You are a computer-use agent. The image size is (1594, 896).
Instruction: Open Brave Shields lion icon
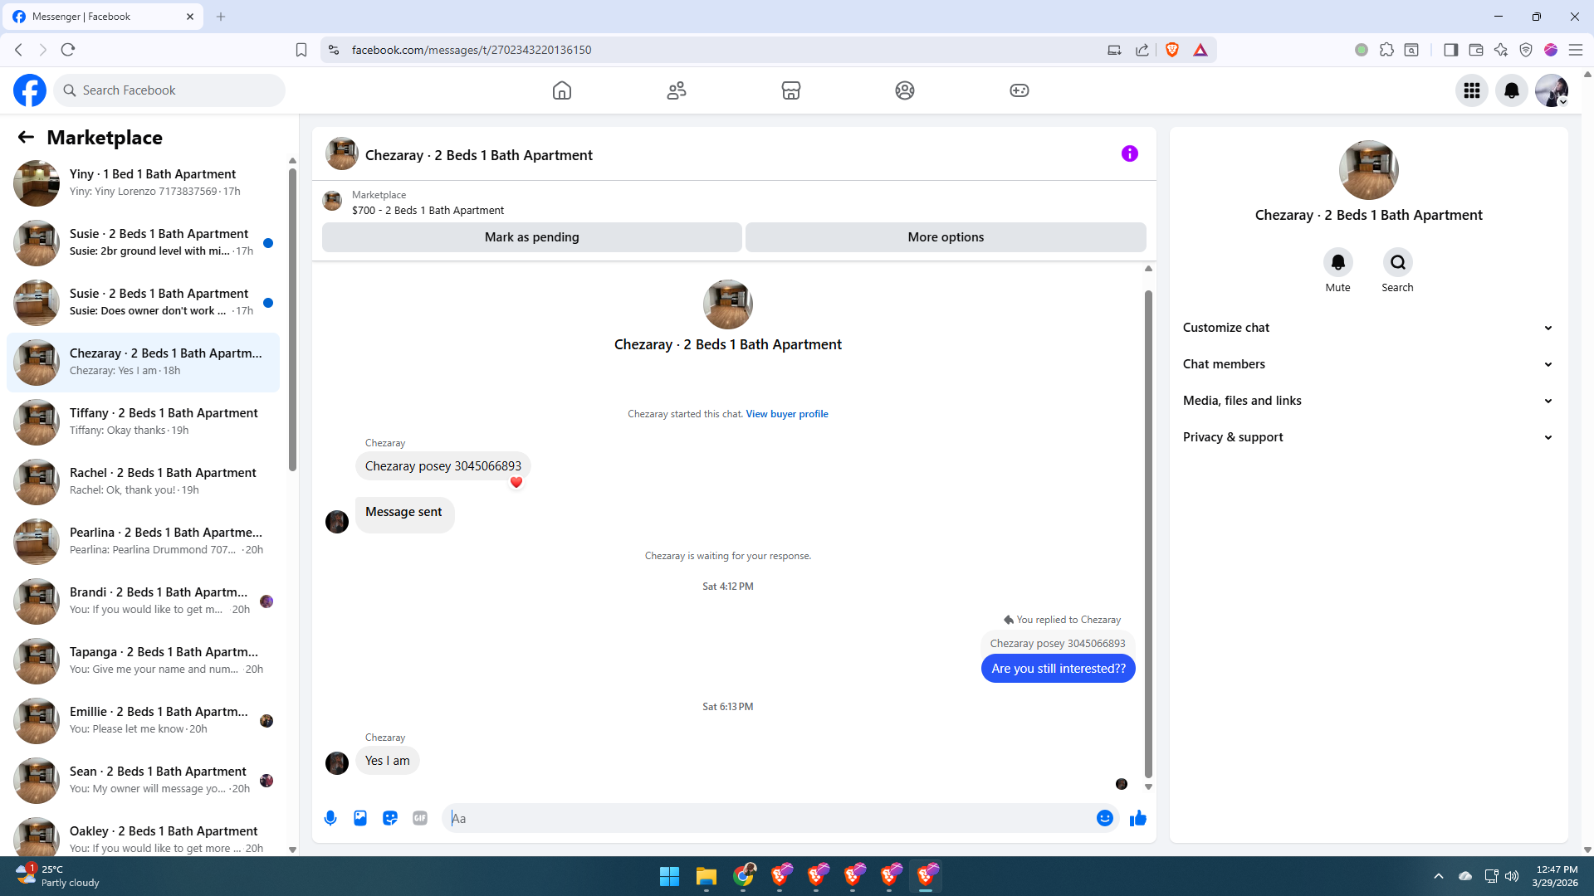pyautogui.click(x=1172, y=50)
